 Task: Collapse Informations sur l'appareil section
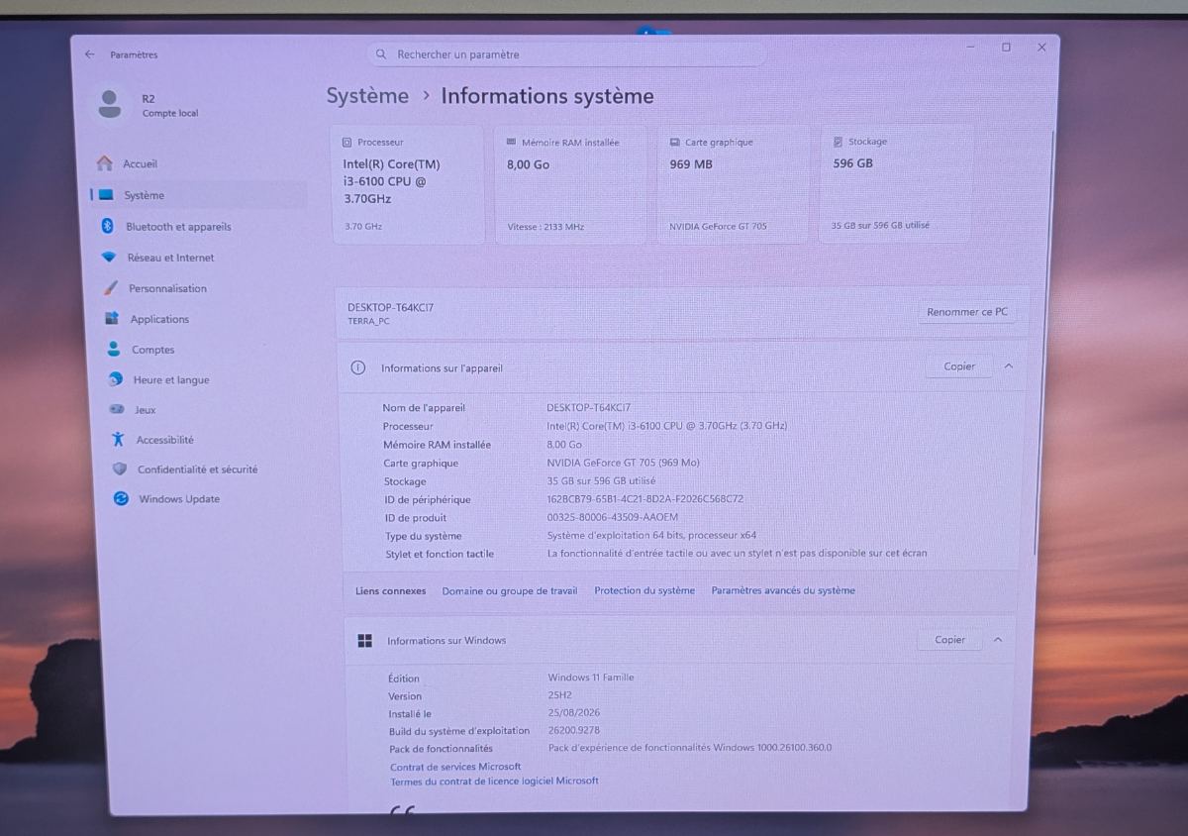(1009, 366)
